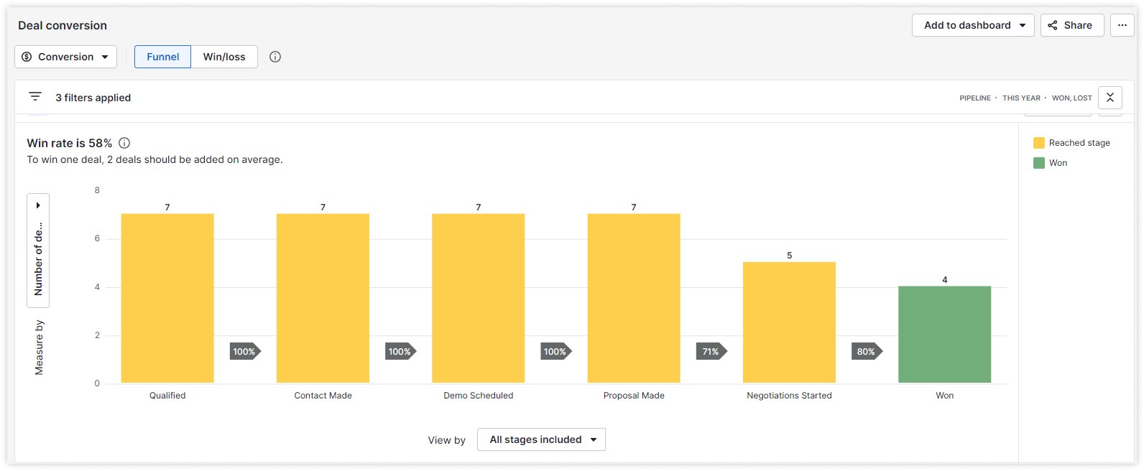Click the 100% badge after Qualified
The width and height of the screenshot is (1144, 471).
pyautogui.click(x=245, y=352)
